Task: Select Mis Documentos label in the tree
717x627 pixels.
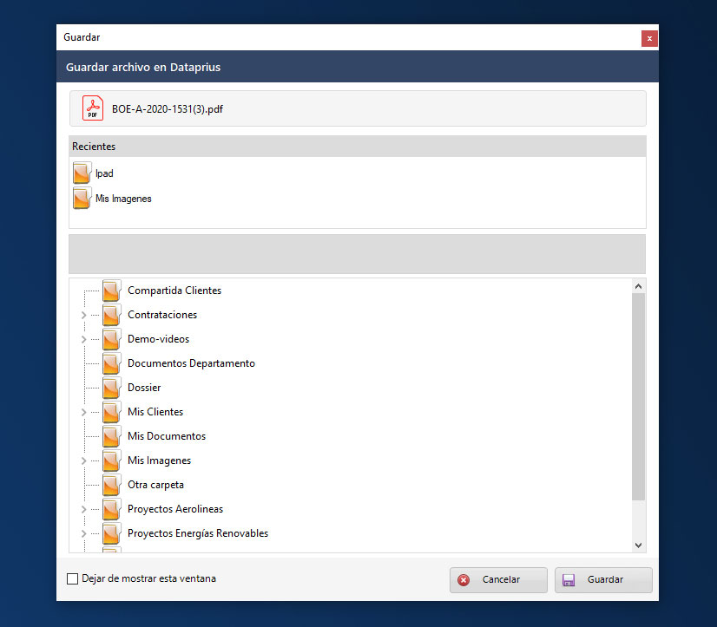Action: tap(167, 435)
